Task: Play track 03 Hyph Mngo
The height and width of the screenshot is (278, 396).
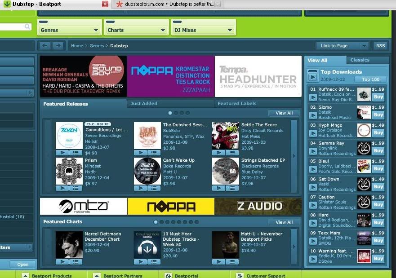Action: coord(313,133)
